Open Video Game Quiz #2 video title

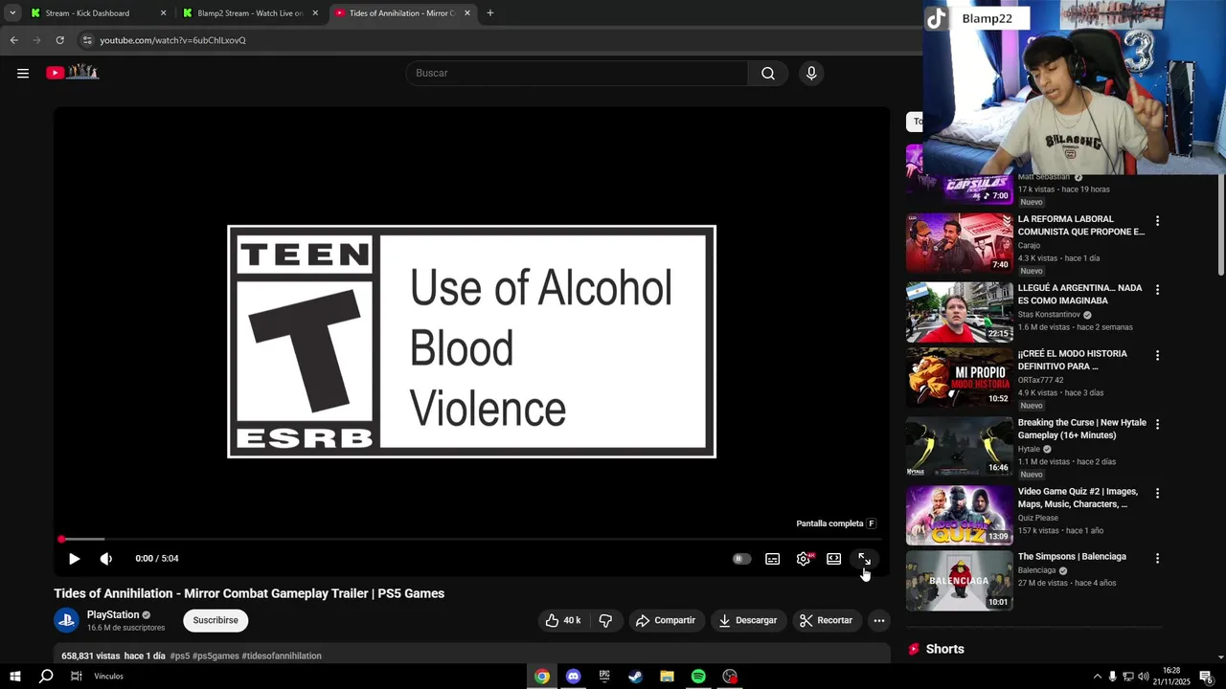tap(1078, 498)
